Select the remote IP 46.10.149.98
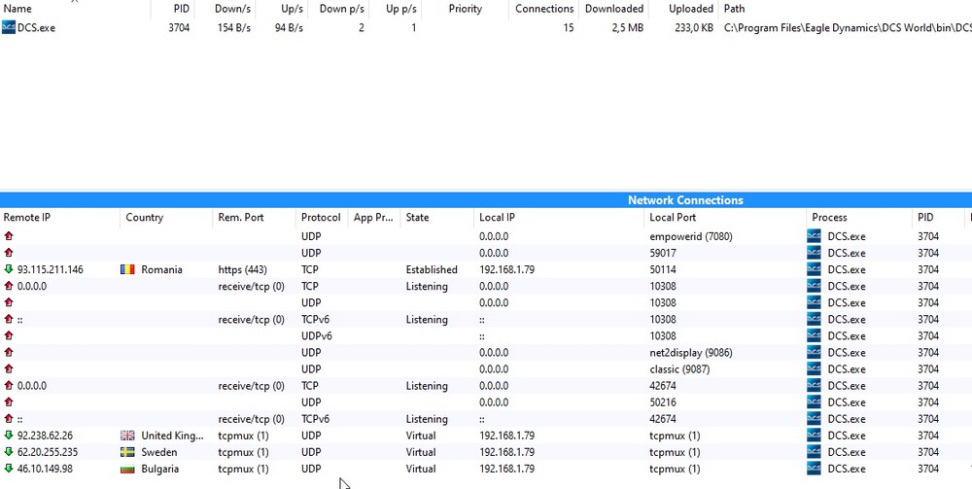This screenshot has width=972, height=489. (45, 470)
